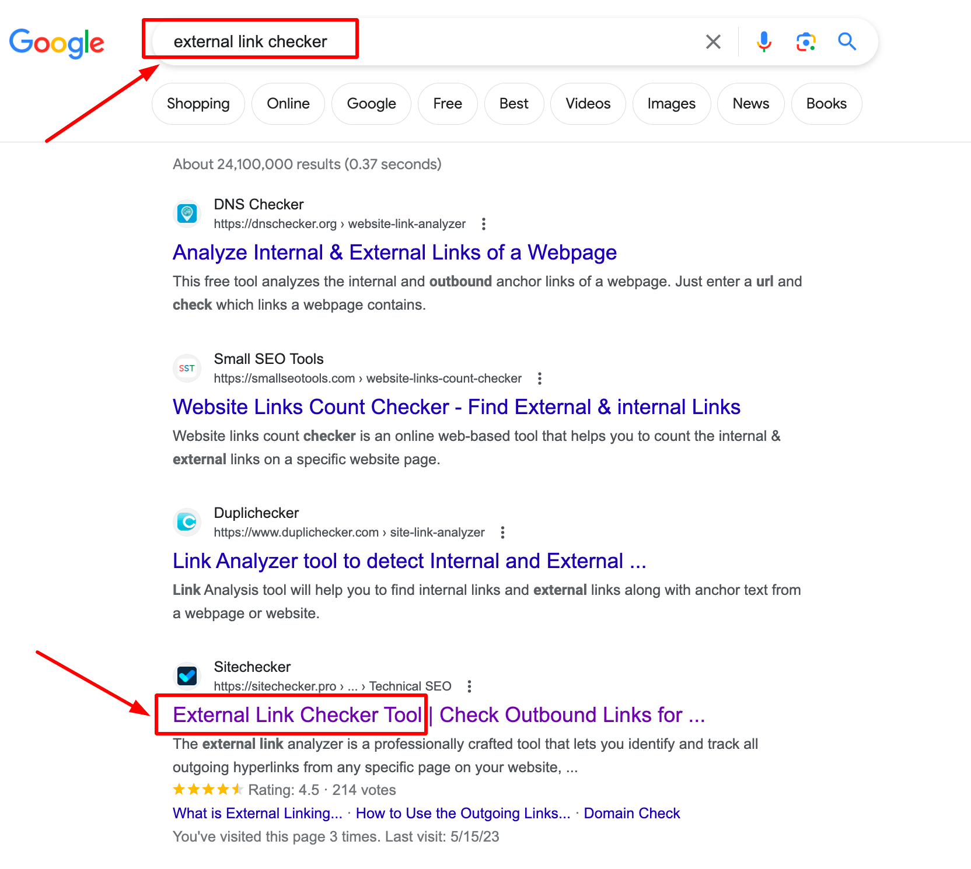971x869 pixels.
Task: Switch to News results
Action: pos(751,104)
